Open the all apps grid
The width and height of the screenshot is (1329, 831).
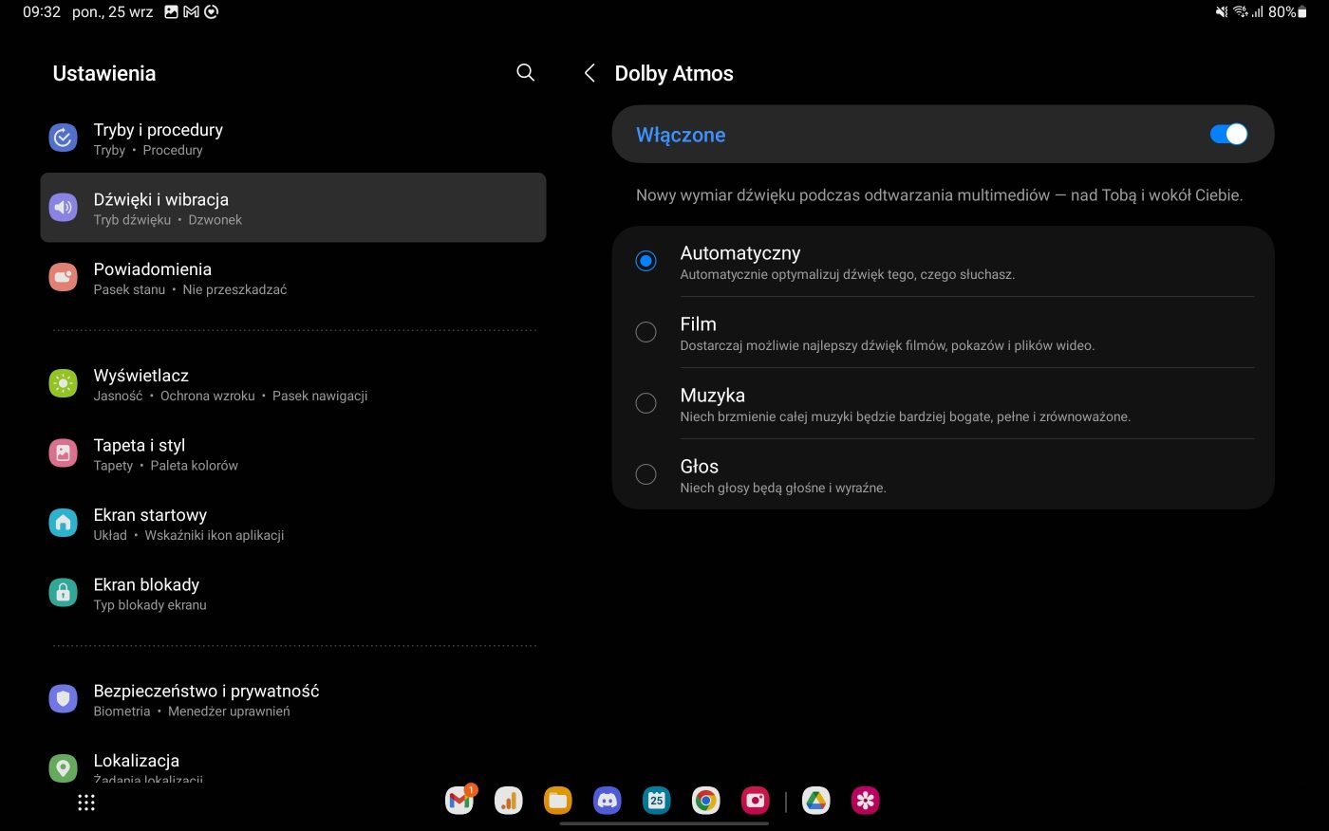tap(86, 803)
